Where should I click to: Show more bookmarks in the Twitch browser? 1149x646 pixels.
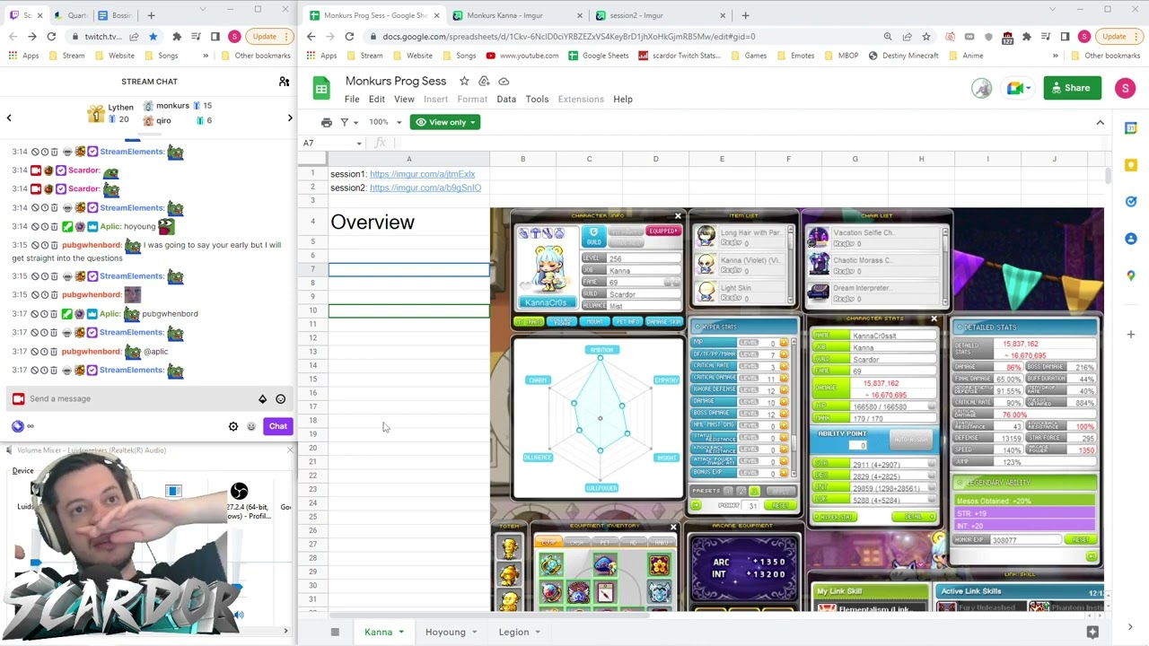pyautogui.click(x=206, y=56)
